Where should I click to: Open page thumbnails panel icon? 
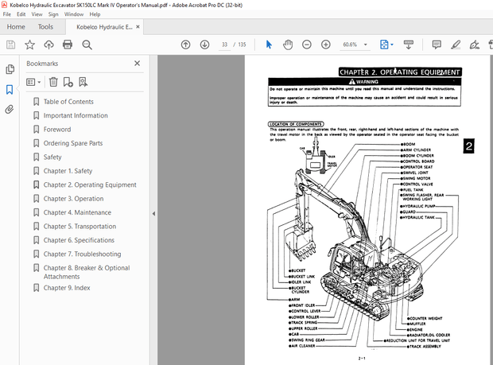tap(10, 69)
